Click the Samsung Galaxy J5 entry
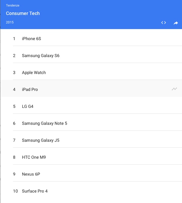Viewport: 182px width, 203px height. 41,140
